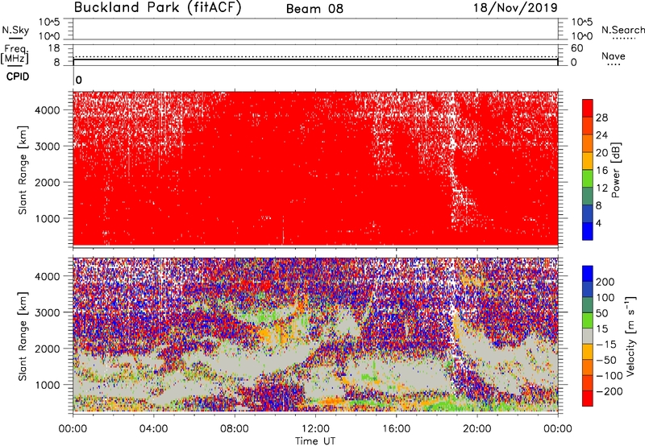Click the bright blue bottom segment of the Power colorbar
Screen dimensions: 645x446
tap(588, 231)
